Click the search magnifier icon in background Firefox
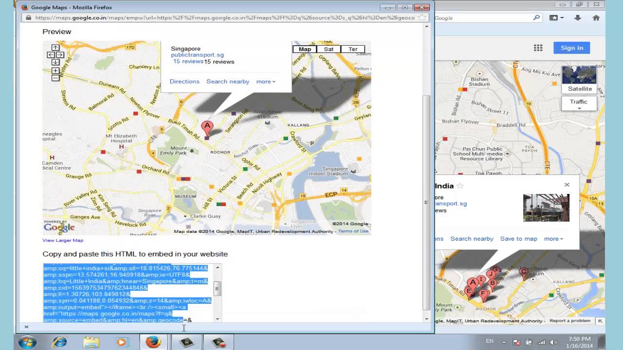 [536, 18]
